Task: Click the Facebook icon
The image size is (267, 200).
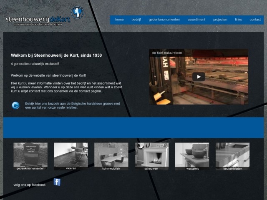Action: point(57,182)
